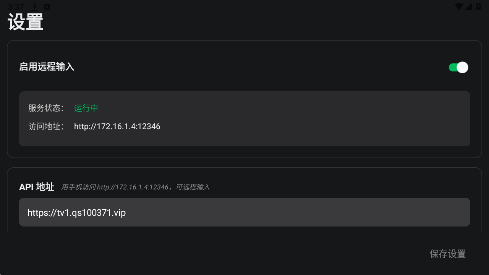Tap the 3:37 clock in status bar
The height and width of the screenshot is (275, 489).
(16, 7)
